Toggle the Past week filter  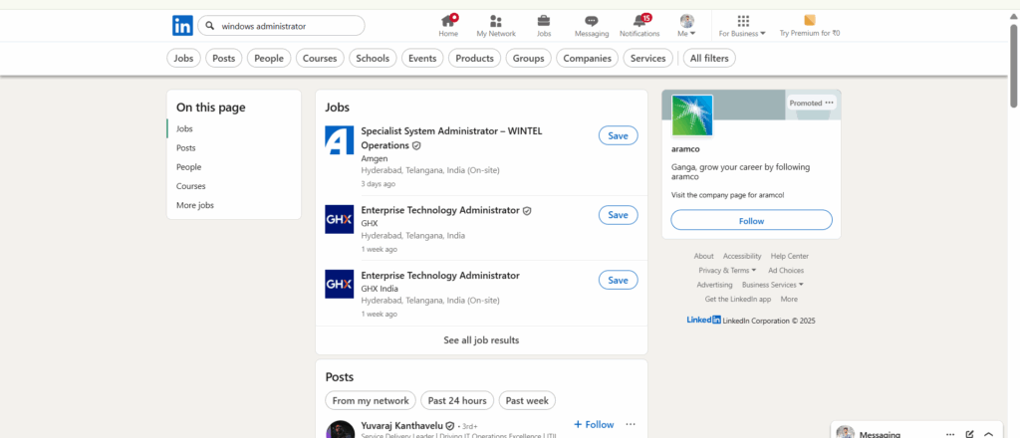(x=527, y=400)
